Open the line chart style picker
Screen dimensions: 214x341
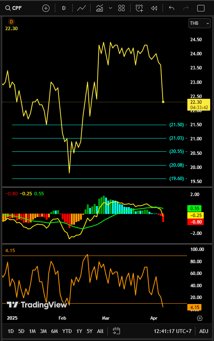pos(81,8)
